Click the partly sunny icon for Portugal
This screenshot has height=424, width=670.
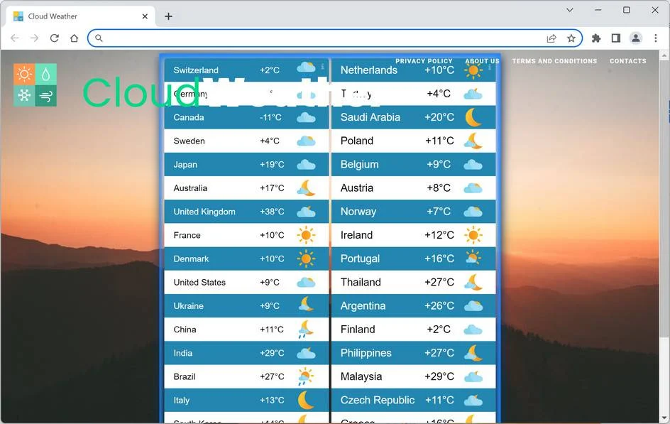[x=473, y=258]
